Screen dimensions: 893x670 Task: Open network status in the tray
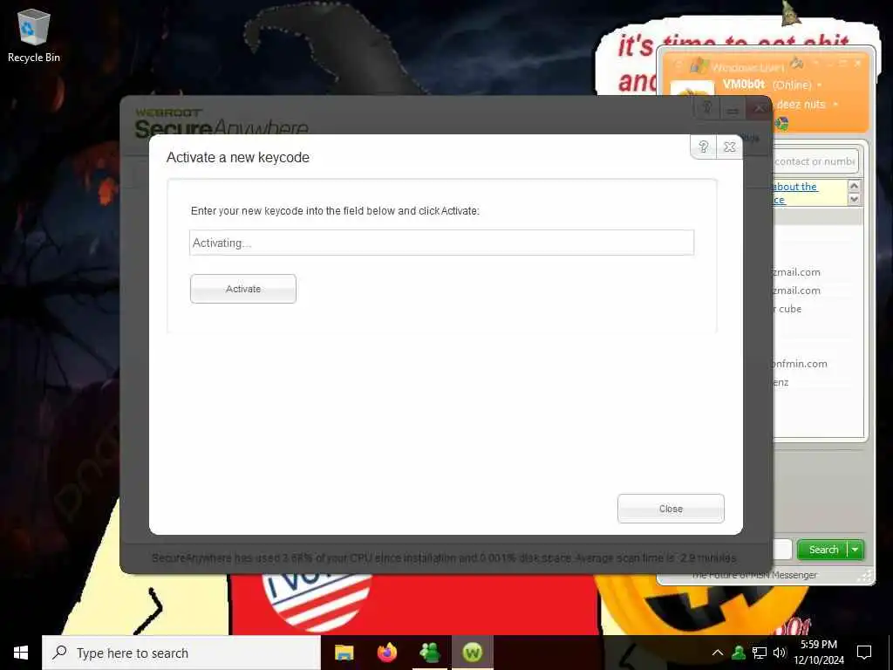pos(760,653)
